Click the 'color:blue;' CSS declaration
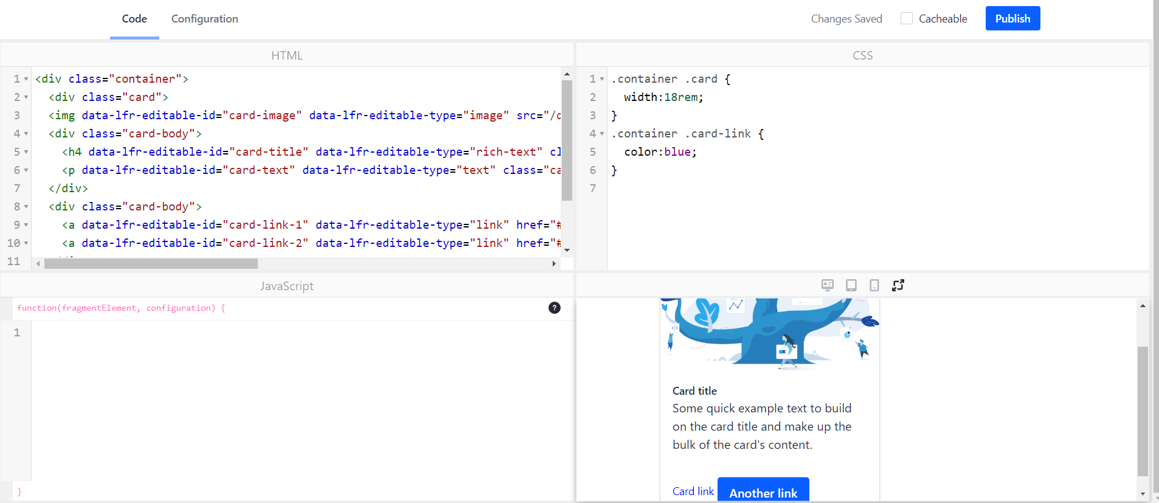Image resolution: width=1159 pixels, height=503 pixels. pyautogui.click(x=660, y=152)
